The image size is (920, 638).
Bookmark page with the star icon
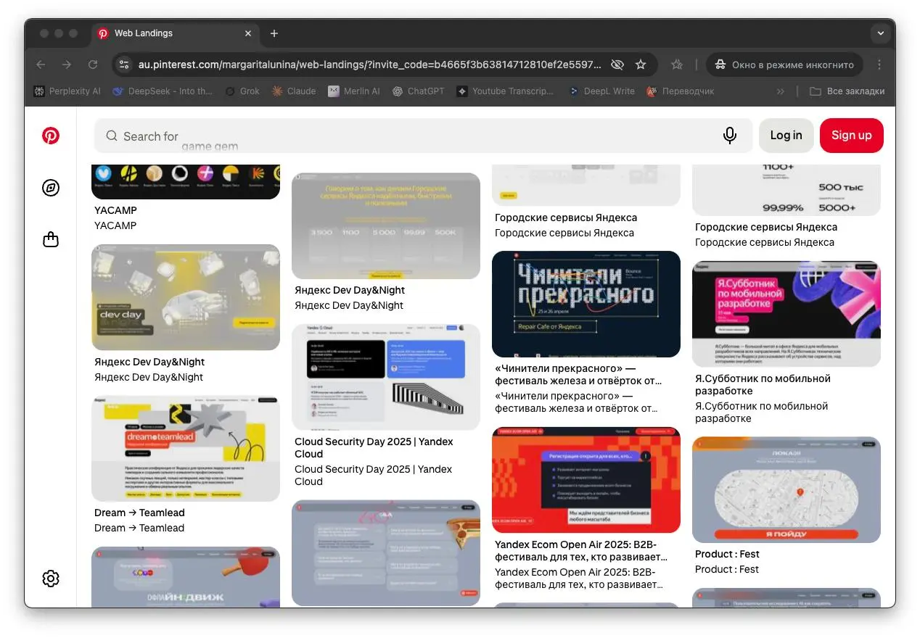(x=641, y=65)
